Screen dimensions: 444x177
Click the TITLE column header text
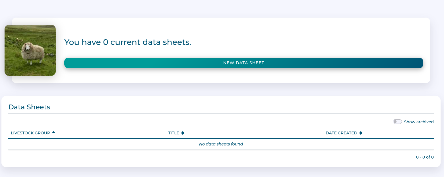click(x=174, y=133)
